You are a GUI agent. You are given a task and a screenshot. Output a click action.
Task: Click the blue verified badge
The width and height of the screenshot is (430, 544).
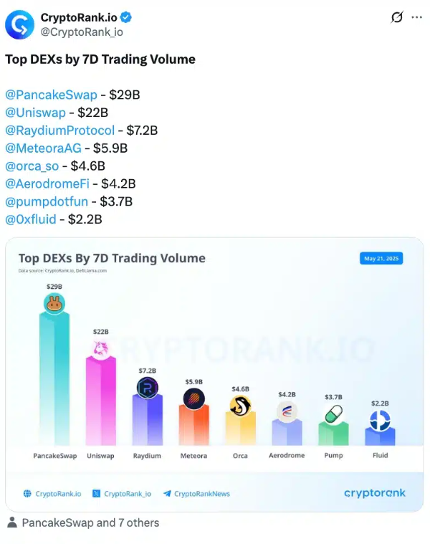click(x=126, y=17)
